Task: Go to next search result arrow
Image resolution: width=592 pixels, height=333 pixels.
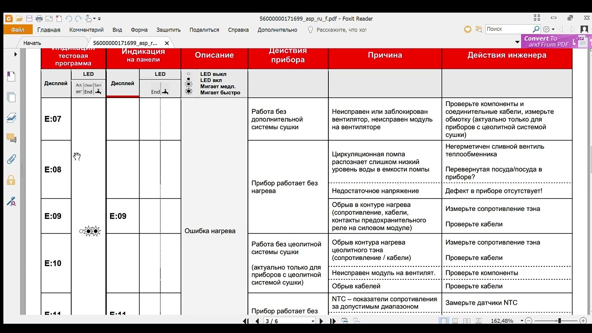Action: point(573,29)
